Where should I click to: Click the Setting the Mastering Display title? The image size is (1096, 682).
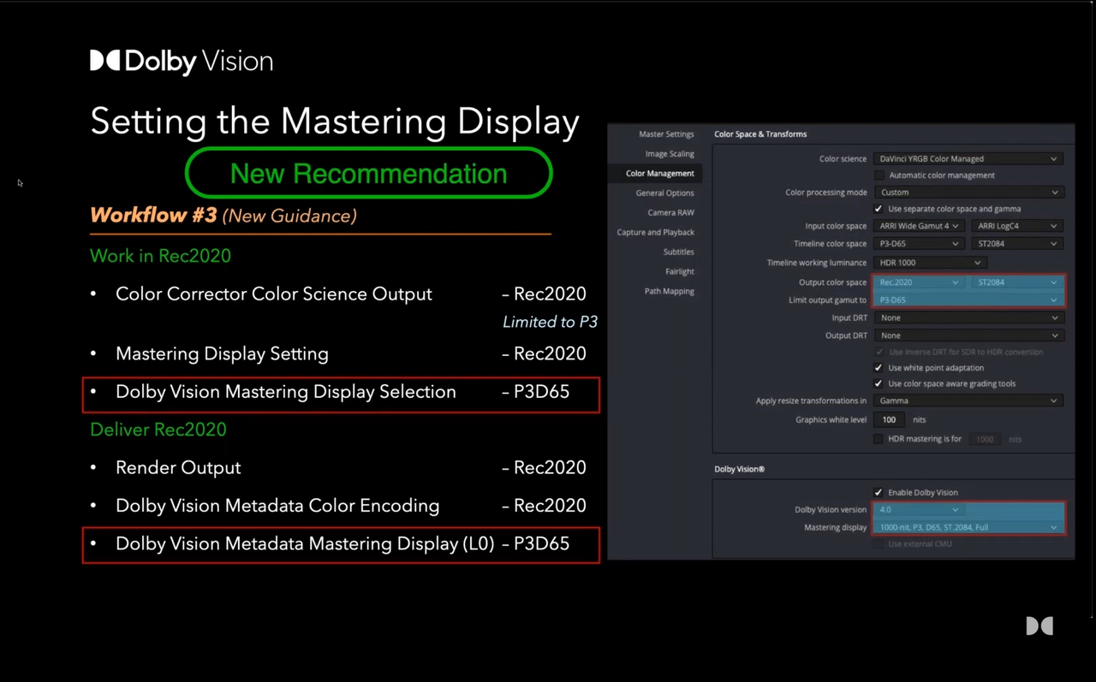335,121
